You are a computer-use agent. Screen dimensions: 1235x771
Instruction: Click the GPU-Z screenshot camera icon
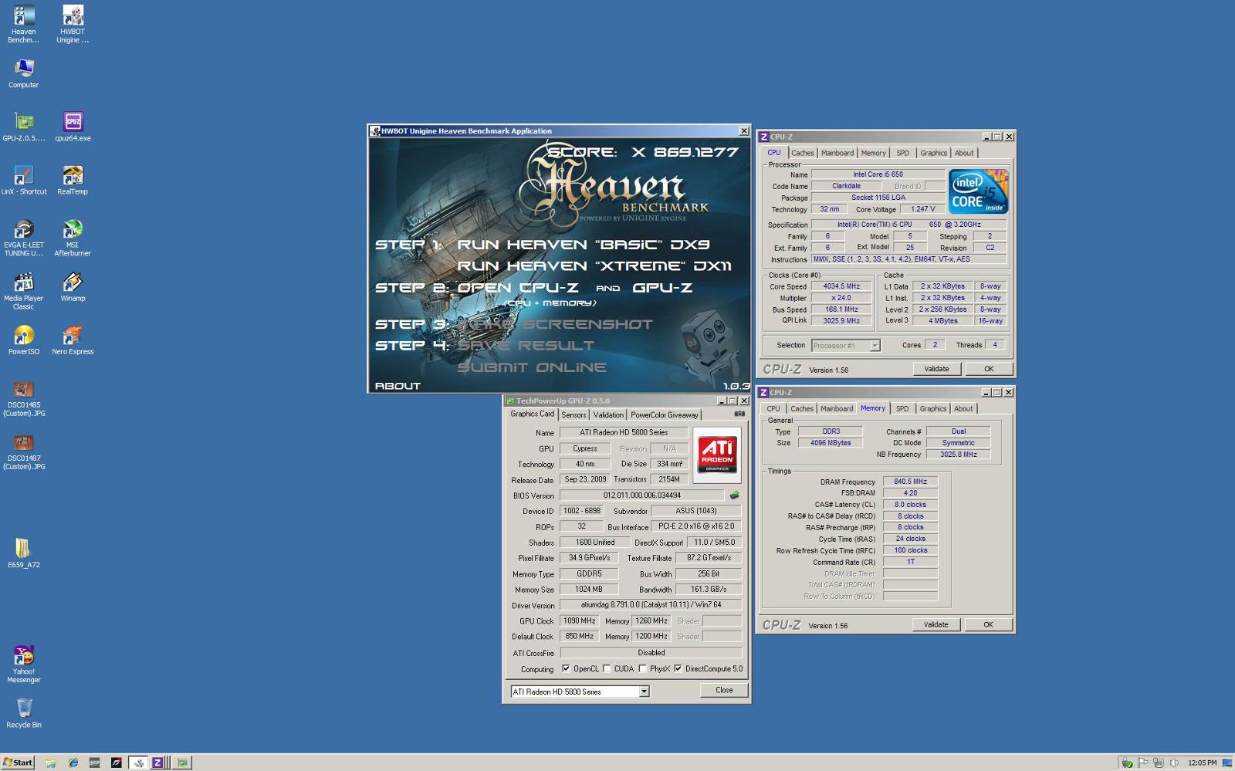click(x=739, y=414)
